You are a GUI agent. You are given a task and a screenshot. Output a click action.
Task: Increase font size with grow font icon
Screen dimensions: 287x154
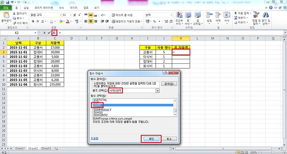pyautogui.click(x=75, y=15)
